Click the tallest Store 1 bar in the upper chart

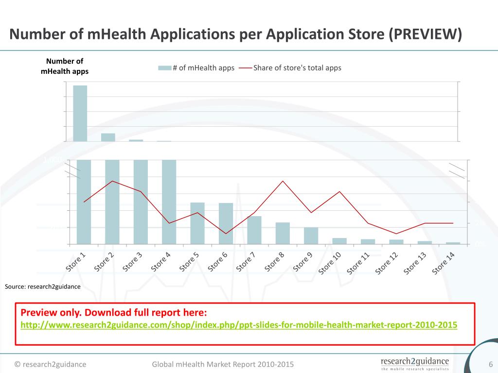pyautogui.click(x=80, y=113)
